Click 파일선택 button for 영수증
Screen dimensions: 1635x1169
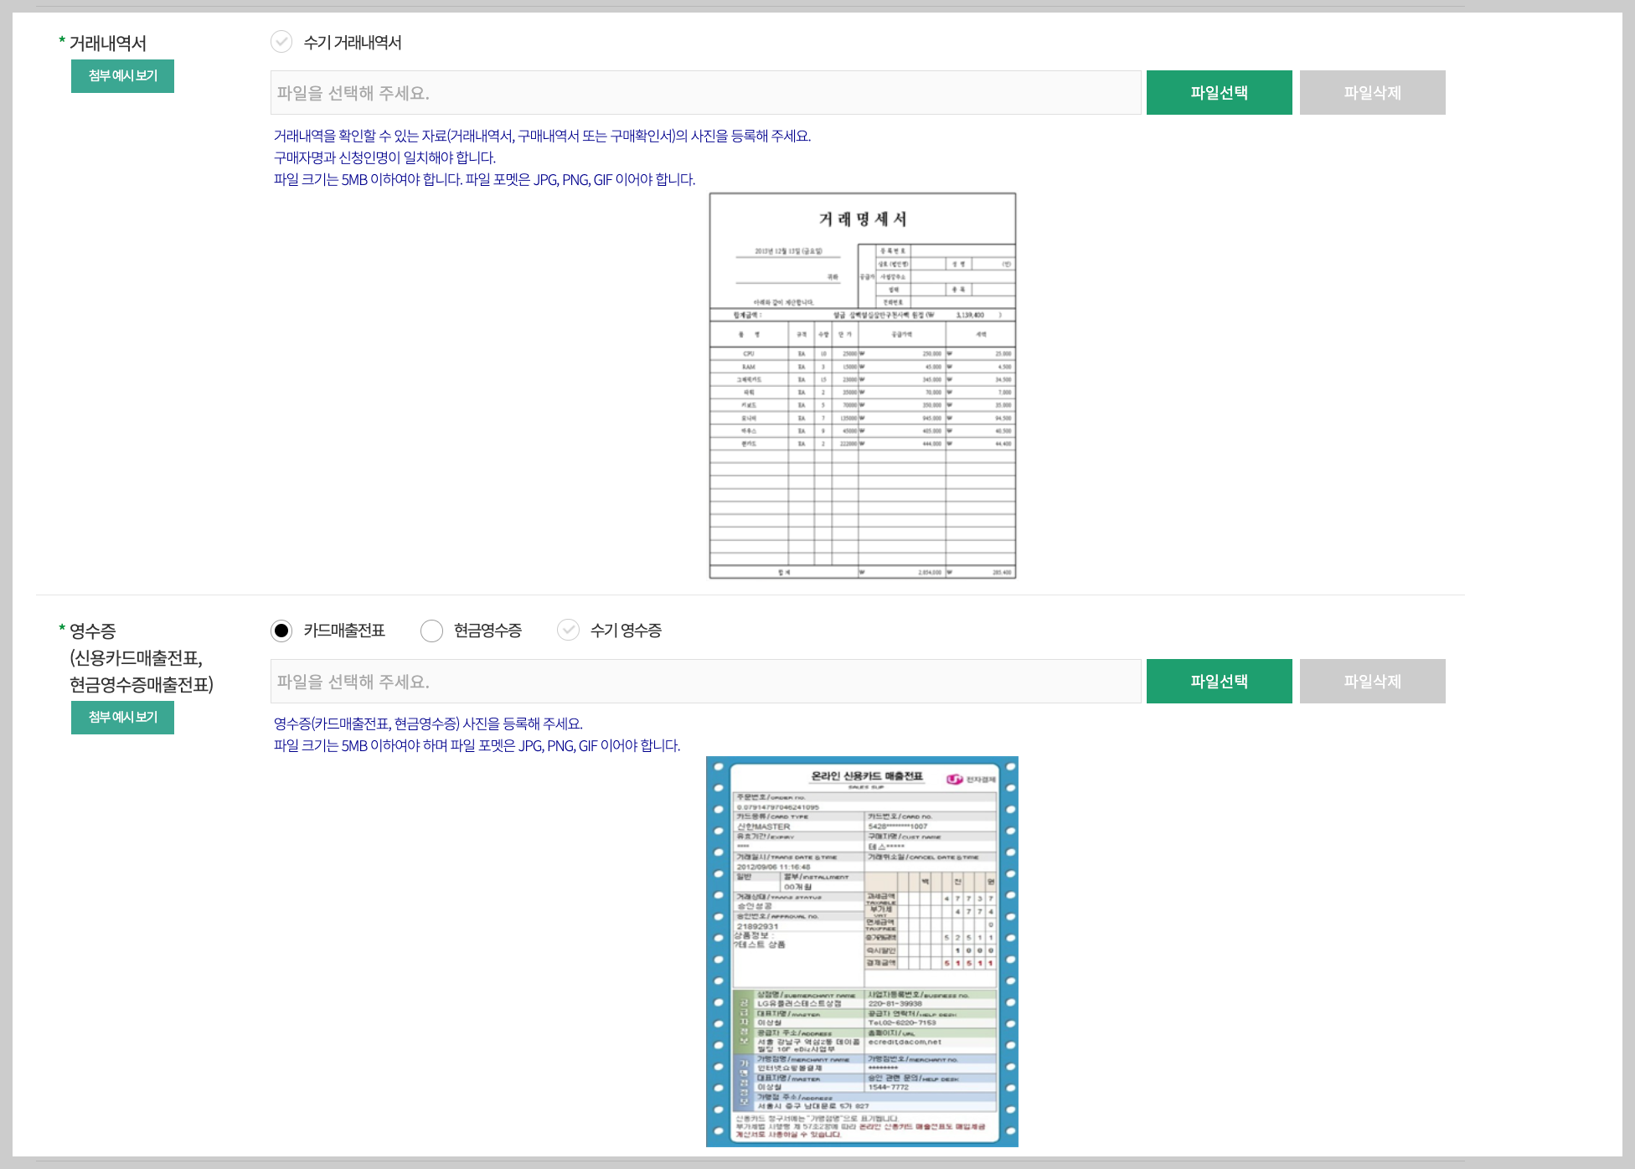tap(1219, 682)
